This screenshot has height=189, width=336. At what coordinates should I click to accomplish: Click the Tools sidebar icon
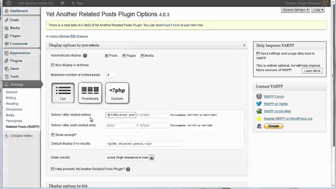[6, 76]
